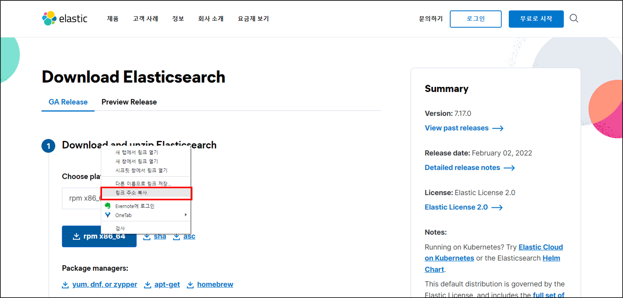Open the asc download link
Image resolution: width=623 pixels, height=298 pixels.
click(189, 237)
